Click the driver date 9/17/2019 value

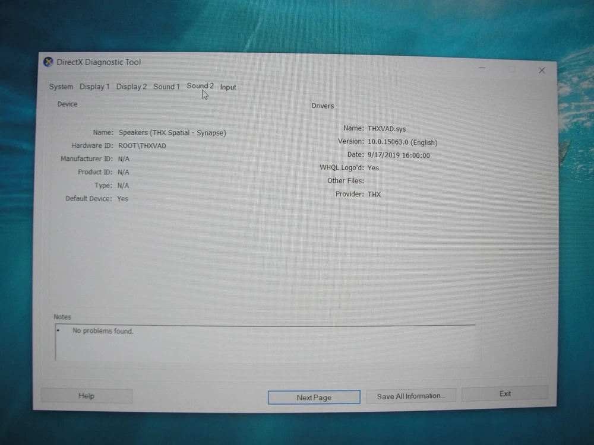click(399, 155)
